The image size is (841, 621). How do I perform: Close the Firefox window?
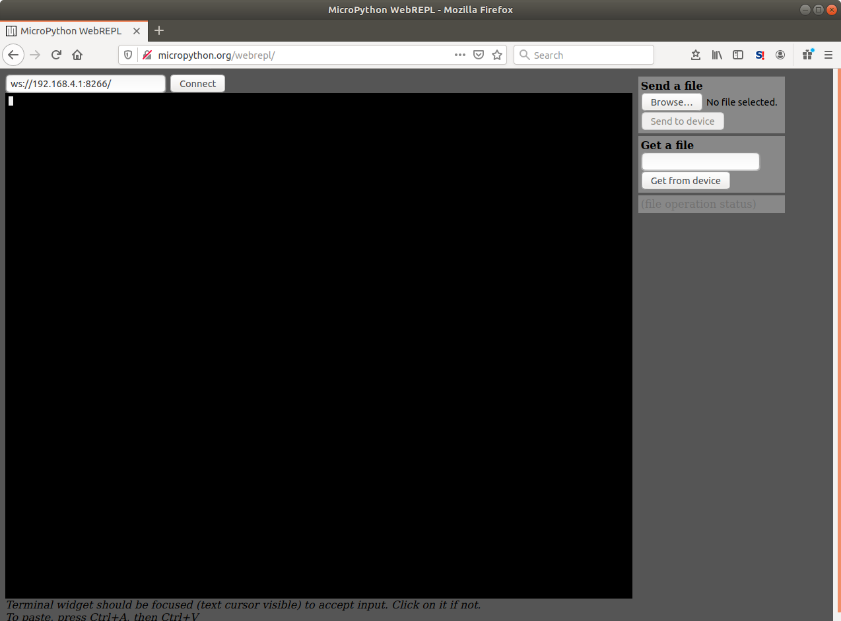832,9
